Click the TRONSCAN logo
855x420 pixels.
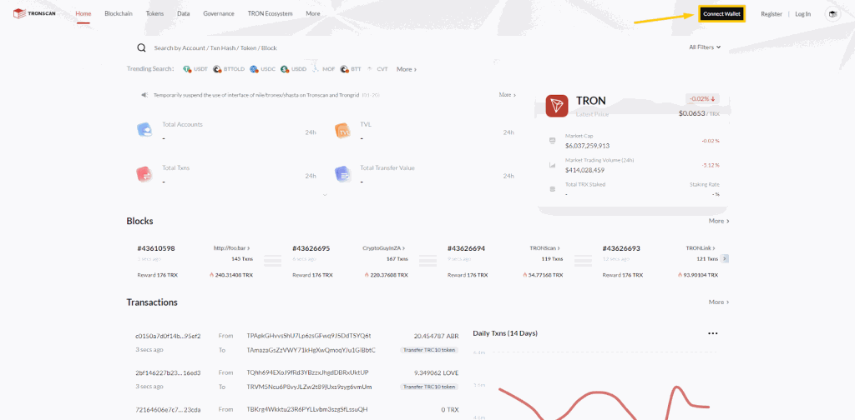point(35,13)
